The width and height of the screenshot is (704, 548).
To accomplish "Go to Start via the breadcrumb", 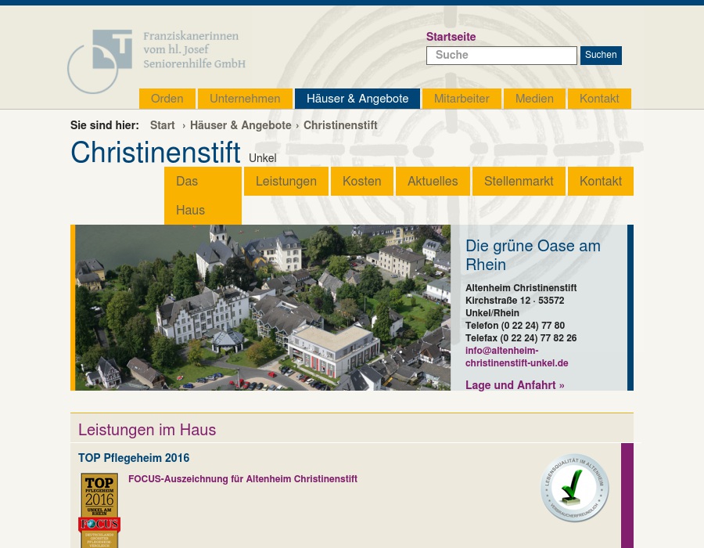I will pos(163,125).
